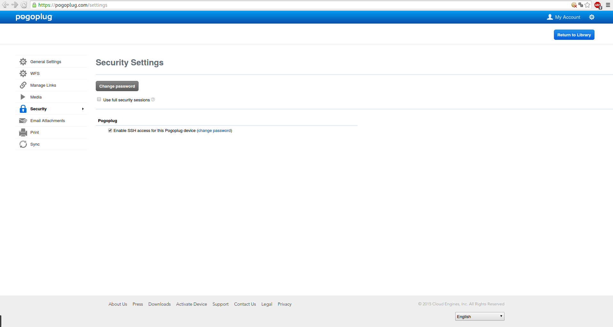Click the Pogoplug device section label
The height and width of the screenshot is (327, 613).
click(x=108, y=120)
